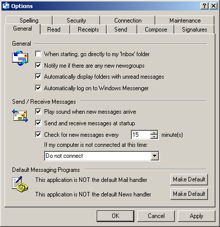The height and width of the screenshot is (227, 220).
Task: Make this the default News handler
Action: point(189,194)
